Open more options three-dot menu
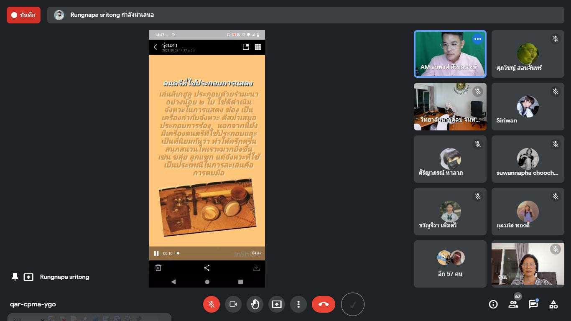This screenshot has height=321, width=571. tap(298, 304)
